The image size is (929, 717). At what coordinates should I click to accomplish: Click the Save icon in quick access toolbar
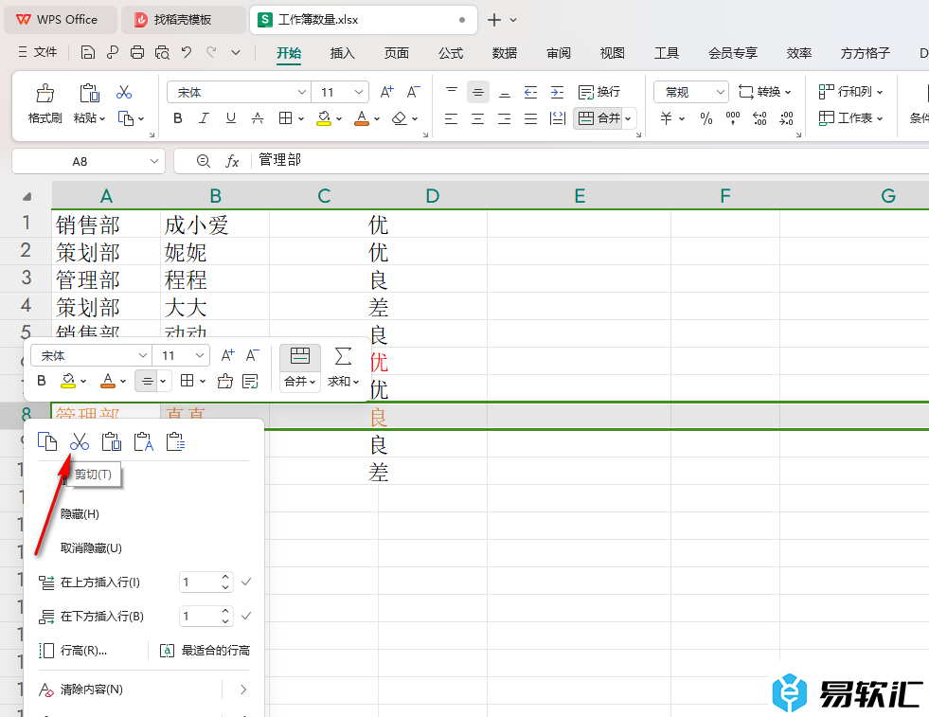point(88,53)
